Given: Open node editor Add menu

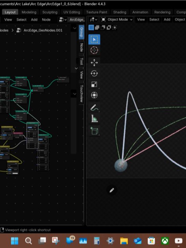Looking at the screenshot, I should click(34, 20).
